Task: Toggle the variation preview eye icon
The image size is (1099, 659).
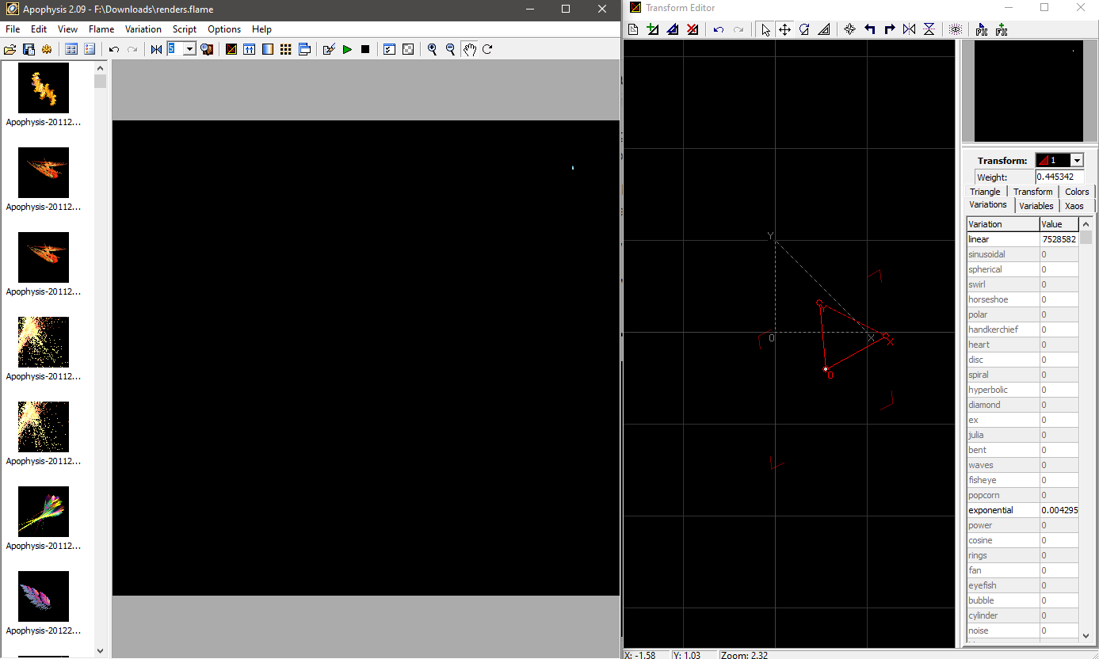Action: 956,29
